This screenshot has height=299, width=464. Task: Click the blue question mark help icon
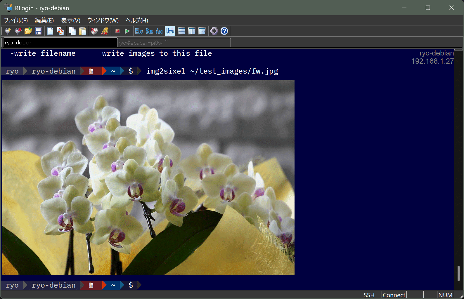click(224, 31)
